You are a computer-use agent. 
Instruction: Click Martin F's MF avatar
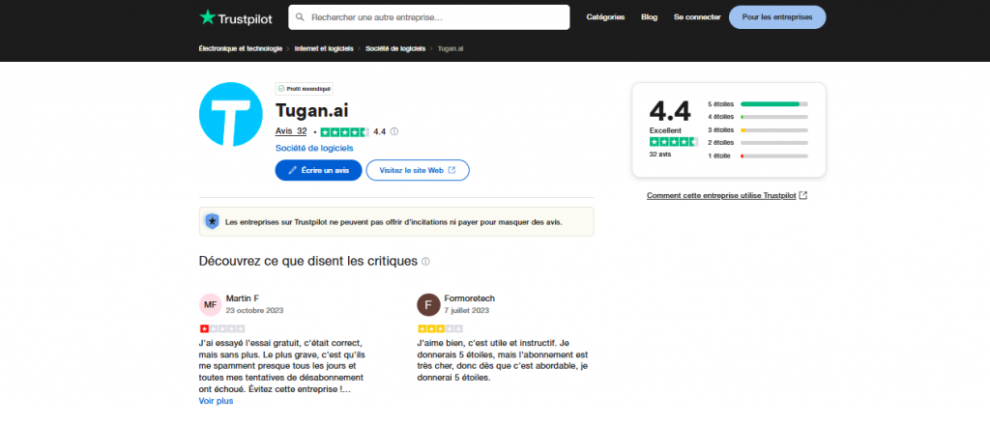coord(210,304)
